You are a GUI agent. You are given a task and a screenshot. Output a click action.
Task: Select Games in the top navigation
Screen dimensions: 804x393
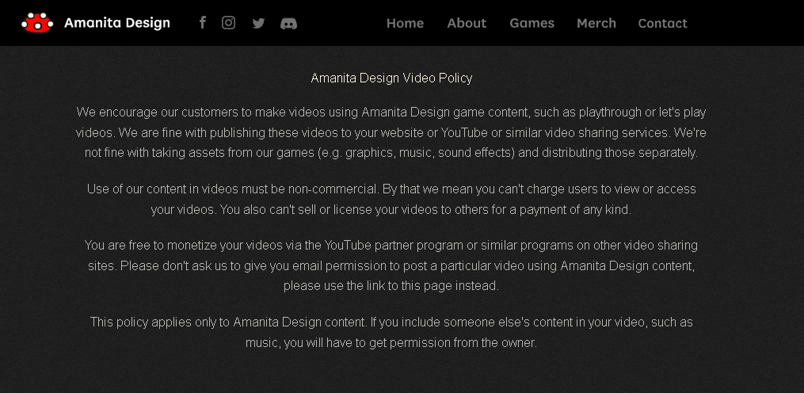tap(532, 23)
